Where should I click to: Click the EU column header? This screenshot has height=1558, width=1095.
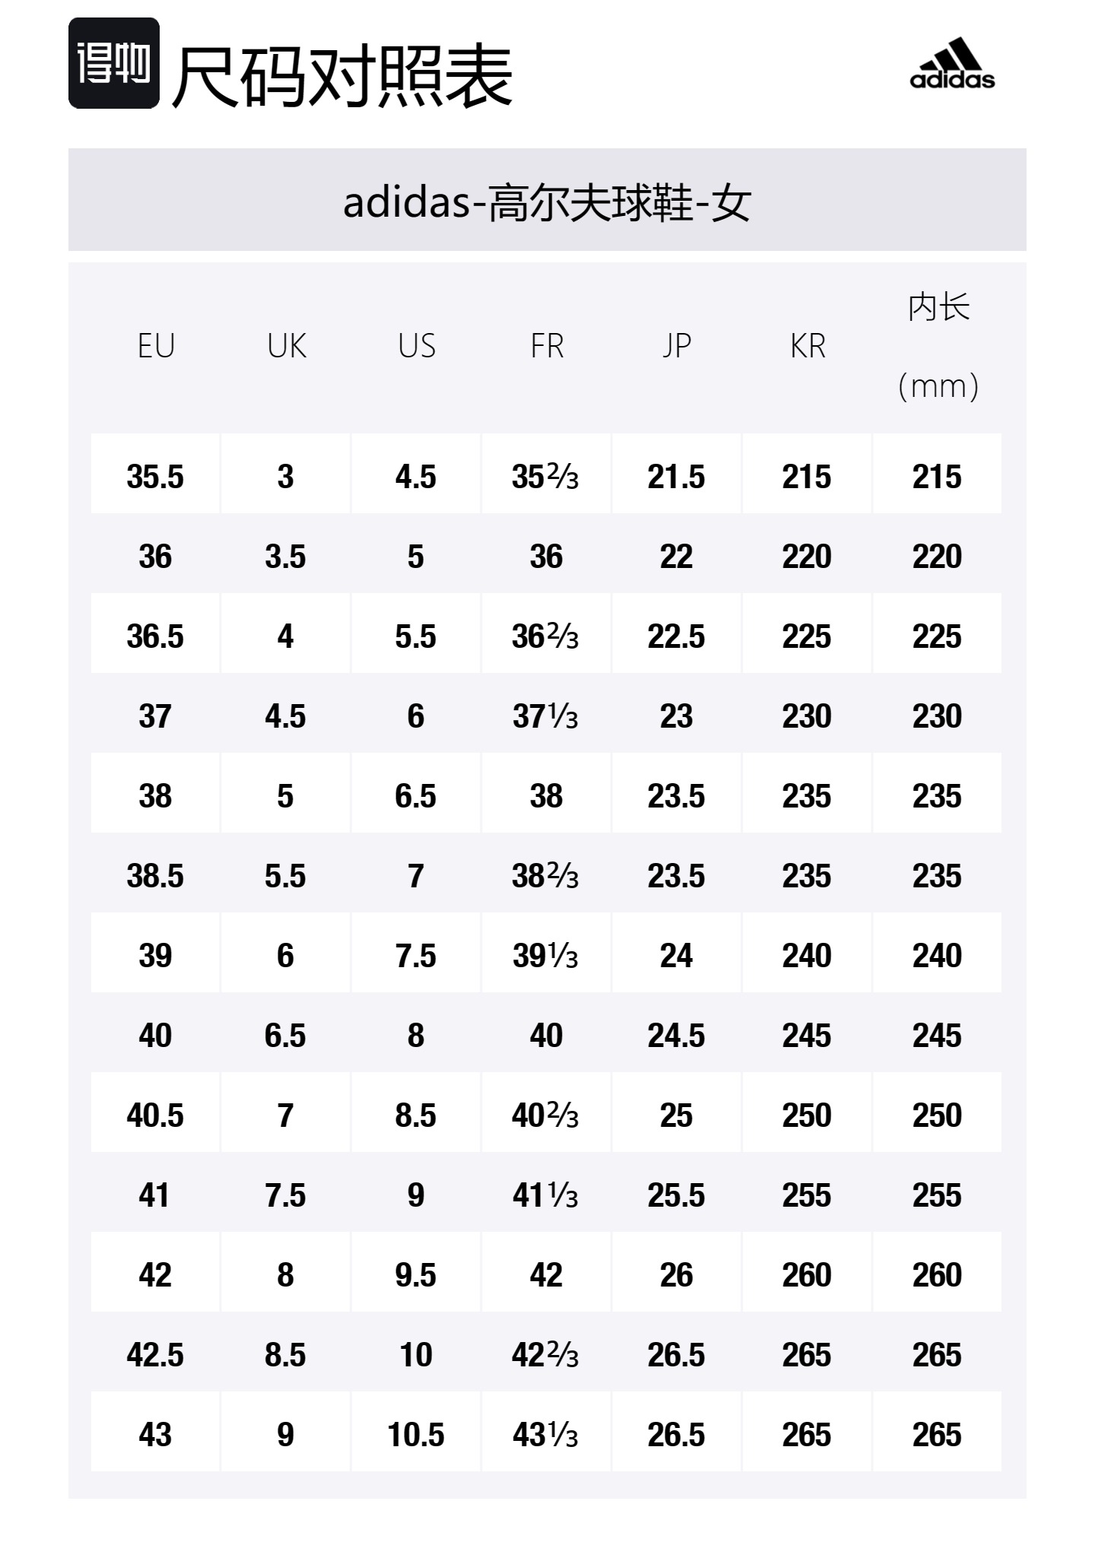tap(156, 347)
